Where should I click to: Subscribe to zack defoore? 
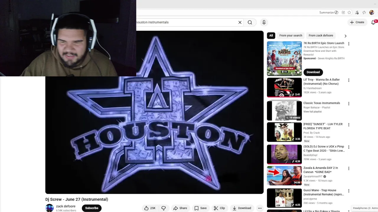92,208
